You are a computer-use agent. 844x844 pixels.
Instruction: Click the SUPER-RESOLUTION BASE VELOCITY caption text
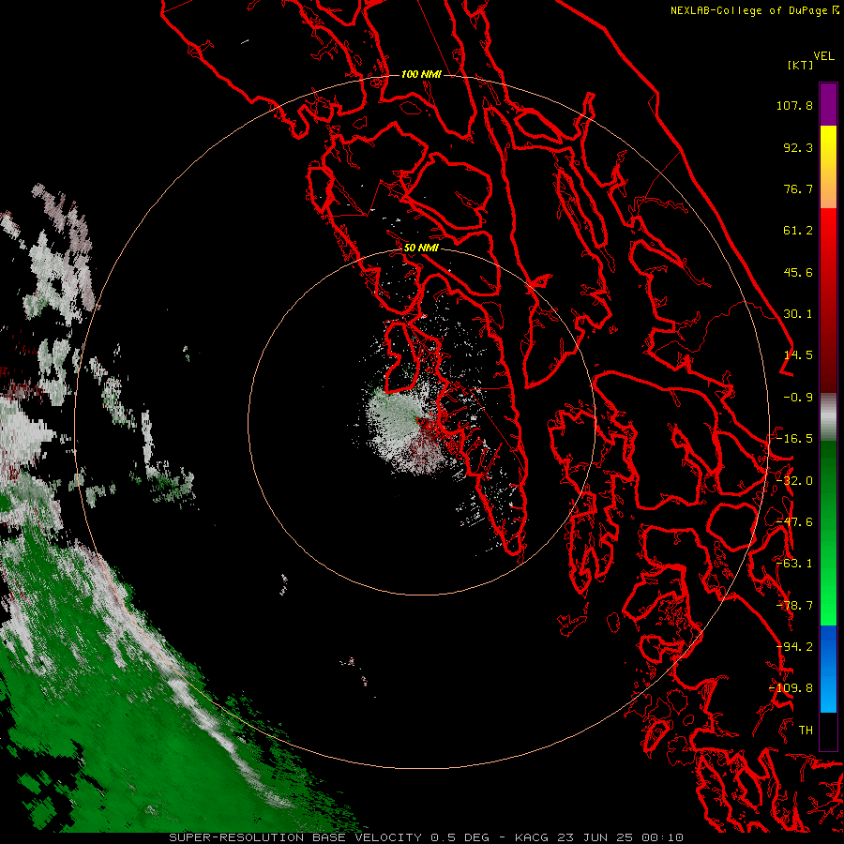coord(297,837)
